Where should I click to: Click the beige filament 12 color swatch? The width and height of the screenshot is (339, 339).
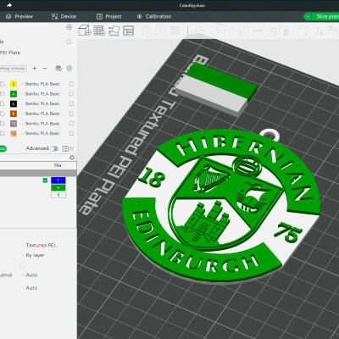pos(14,133)
